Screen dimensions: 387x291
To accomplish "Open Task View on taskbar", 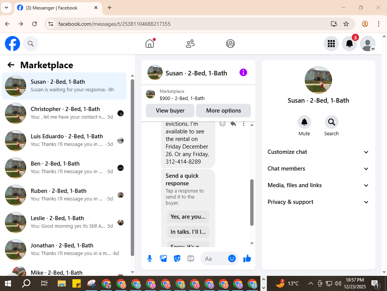I will [x=44, y=283].
